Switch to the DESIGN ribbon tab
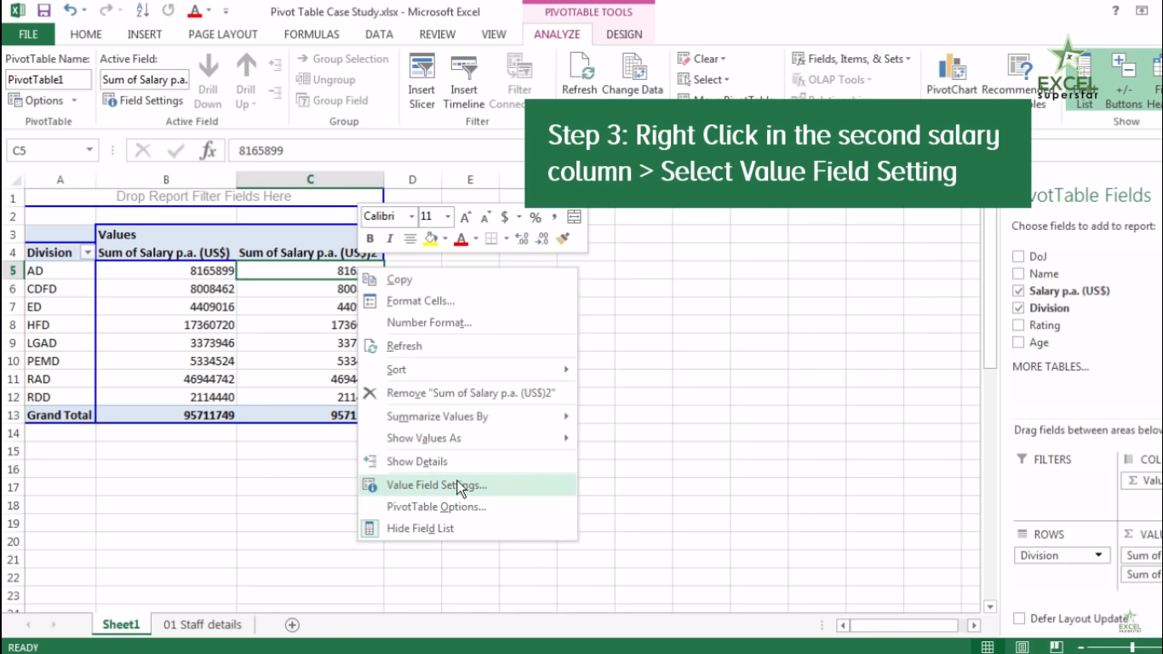Screen dimensions: 1163x654 (x=624, y=34)
